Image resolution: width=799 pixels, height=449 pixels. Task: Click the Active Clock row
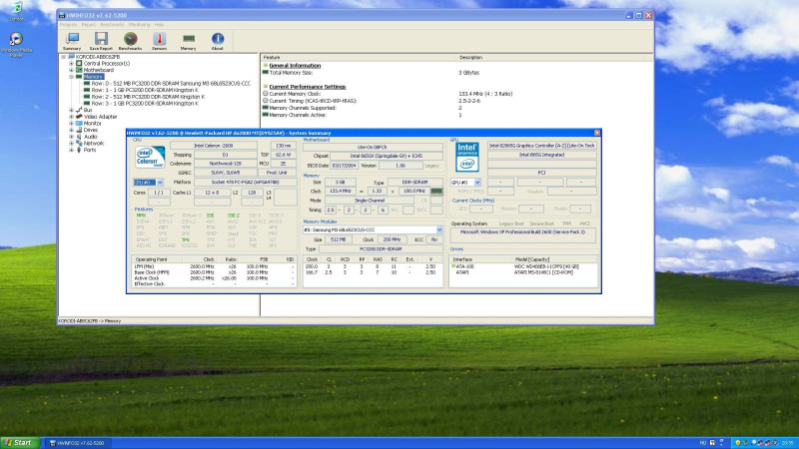[214, 278]
